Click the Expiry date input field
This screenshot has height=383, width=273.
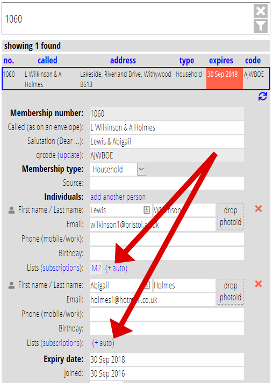pos(167,359)
